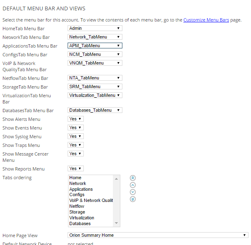The height and width of the screenshot is (245, 251).
Task: Select VoIP & Network Quality in tabs ordering
Action: 91,200
